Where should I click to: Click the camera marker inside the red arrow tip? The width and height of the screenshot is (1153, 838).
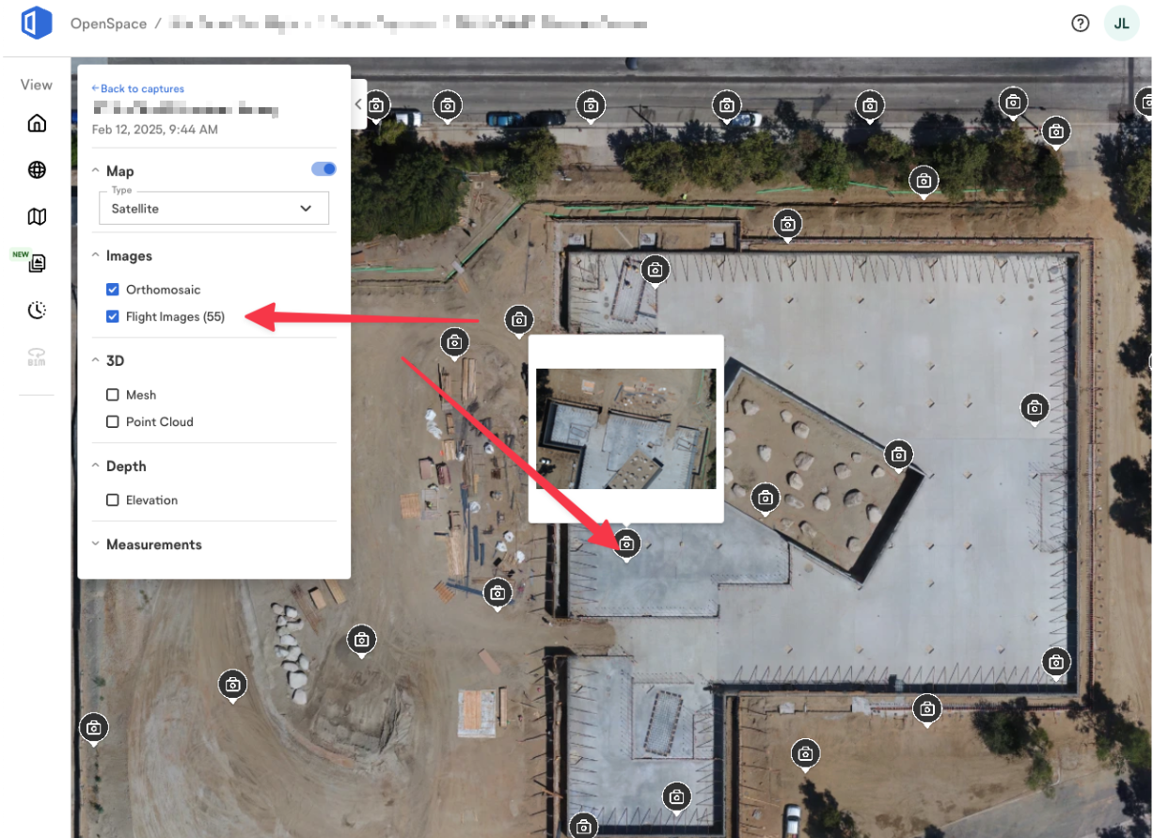(625, 544)
